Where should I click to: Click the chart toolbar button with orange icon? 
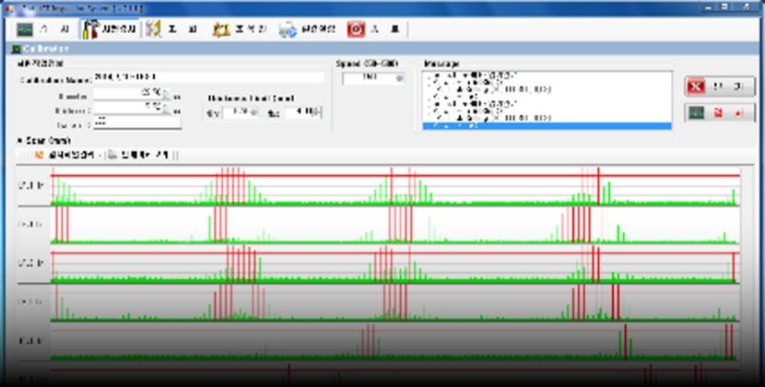coord(66,155)
